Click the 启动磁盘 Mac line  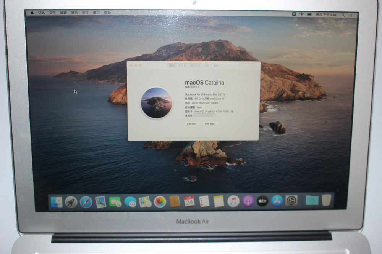pyautogui.click(x=193, y=107)
